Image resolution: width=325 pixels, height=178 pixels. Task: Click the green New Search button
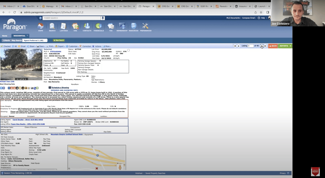(59, 40)
